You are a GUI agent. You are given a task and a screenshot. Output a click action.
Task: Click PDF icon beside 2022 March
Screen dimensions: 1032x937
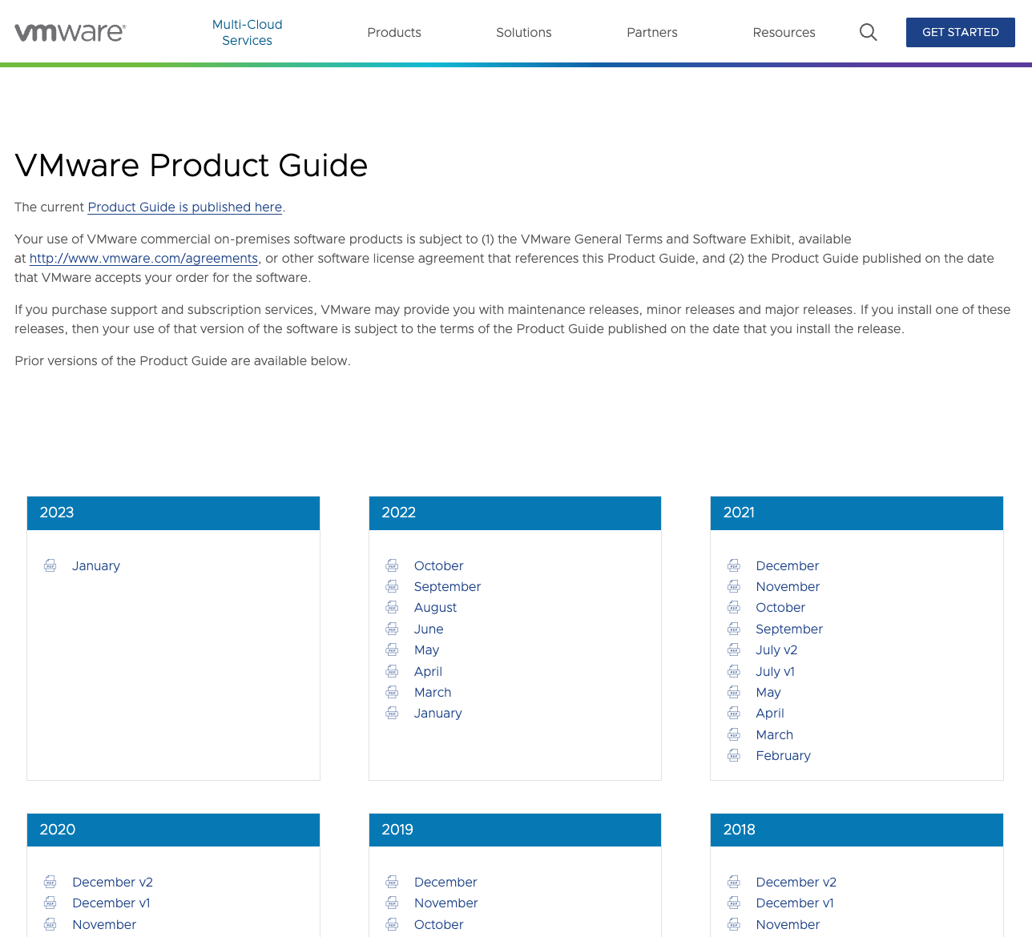coord(392,692)
